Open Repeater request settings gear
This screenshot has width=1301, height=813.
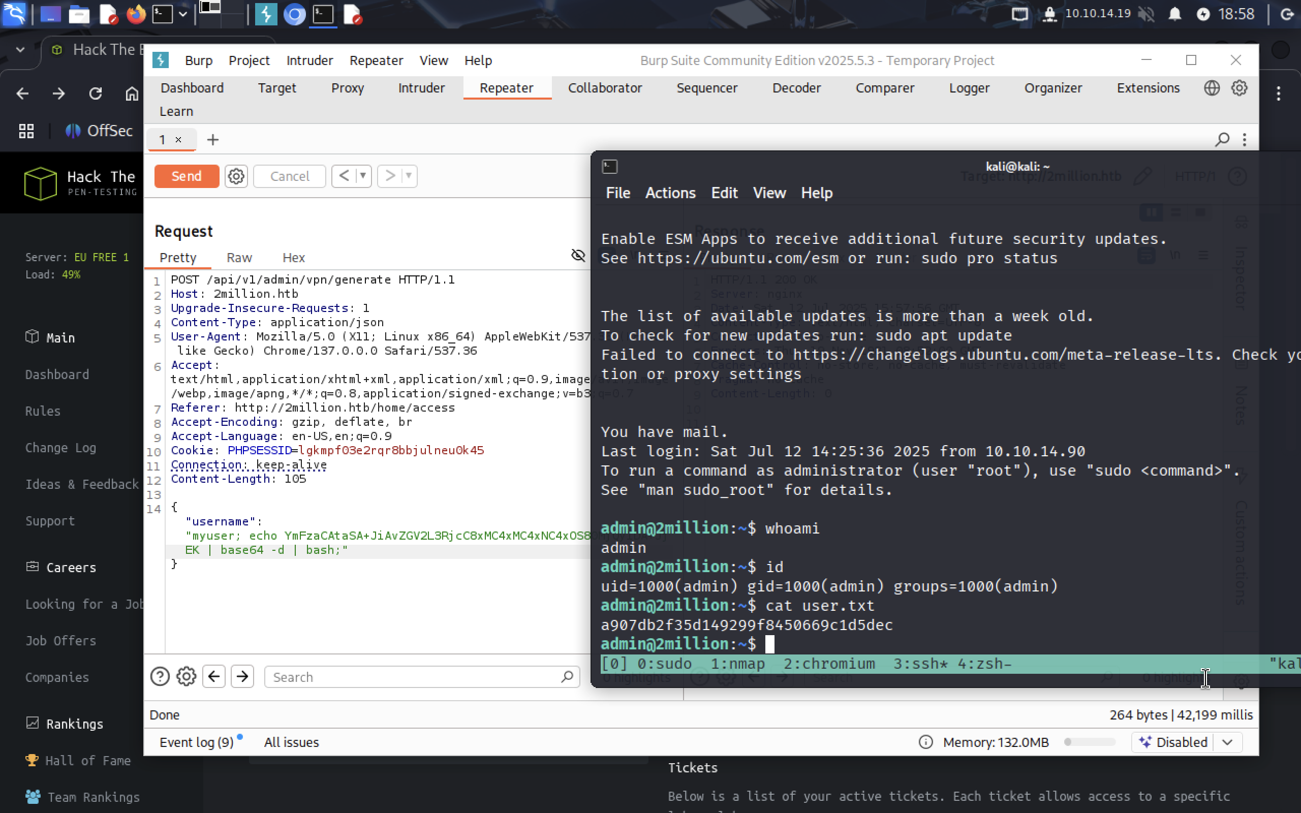click(x=236, y=176)
